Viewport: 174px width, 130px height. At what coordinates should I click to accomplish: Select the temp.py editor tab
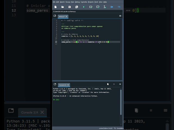(x=62, y=17)
